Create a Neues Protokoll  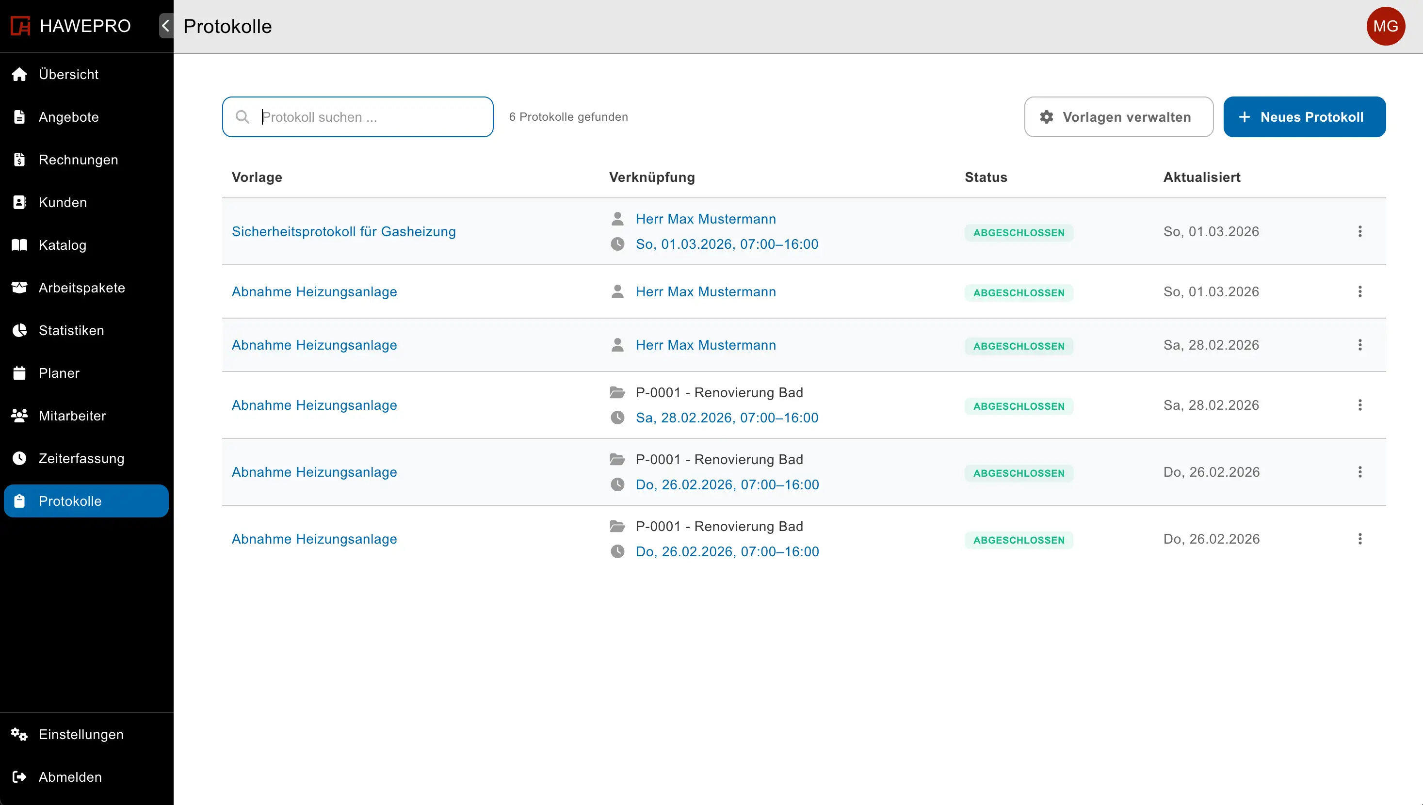click(x=1304, y=117)
